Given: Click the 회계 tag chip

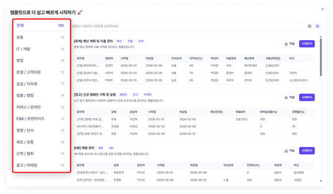Looking at the screenshot, I should 141,41.
